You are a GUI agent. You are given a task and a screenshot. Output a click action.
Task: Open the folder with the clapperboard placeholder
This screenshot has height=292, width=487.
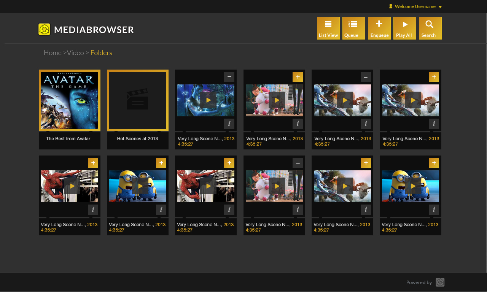pos(138,100)
